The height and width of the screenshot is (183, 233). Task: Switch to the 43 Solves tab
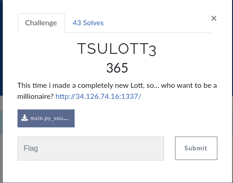(x=88, y=23)
